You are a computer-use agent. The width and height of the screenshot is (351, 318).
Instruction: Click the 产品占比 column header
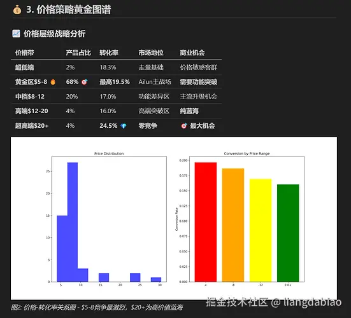coord(78,53)
